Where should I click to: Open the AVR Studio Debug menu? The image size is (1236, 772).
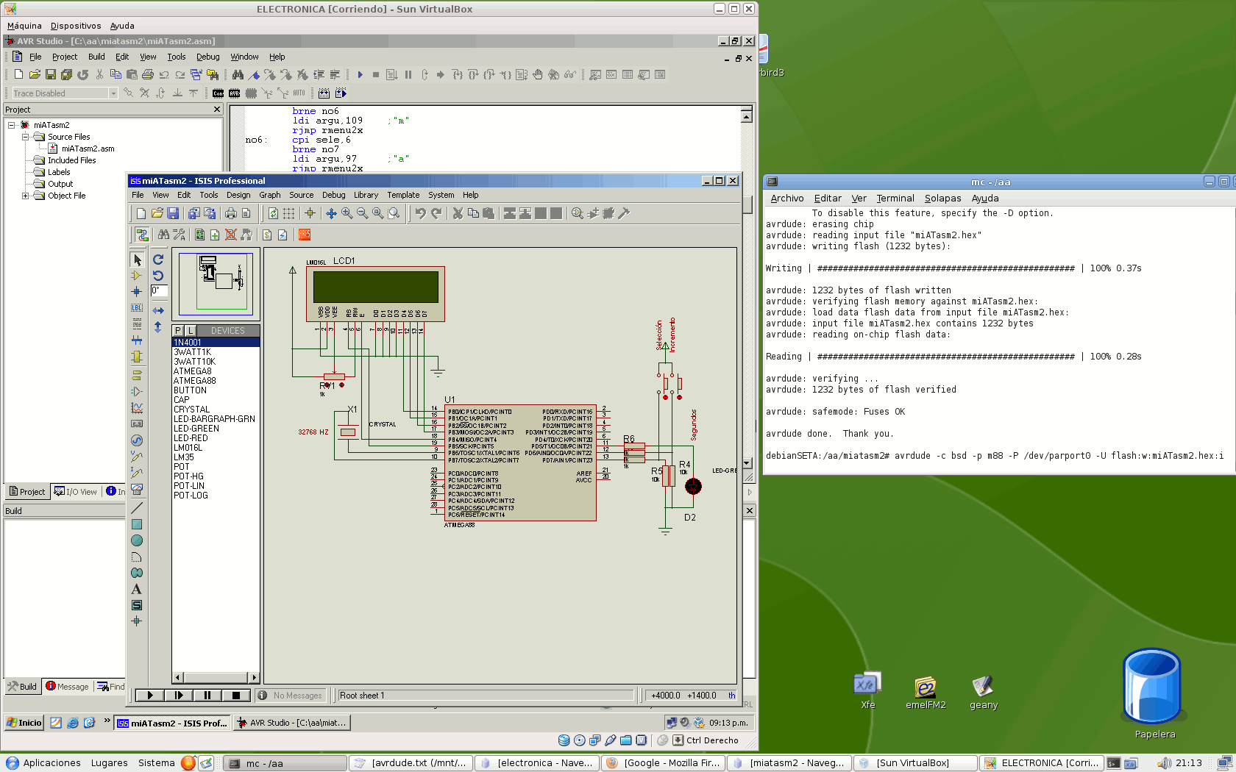coord(207,57)
